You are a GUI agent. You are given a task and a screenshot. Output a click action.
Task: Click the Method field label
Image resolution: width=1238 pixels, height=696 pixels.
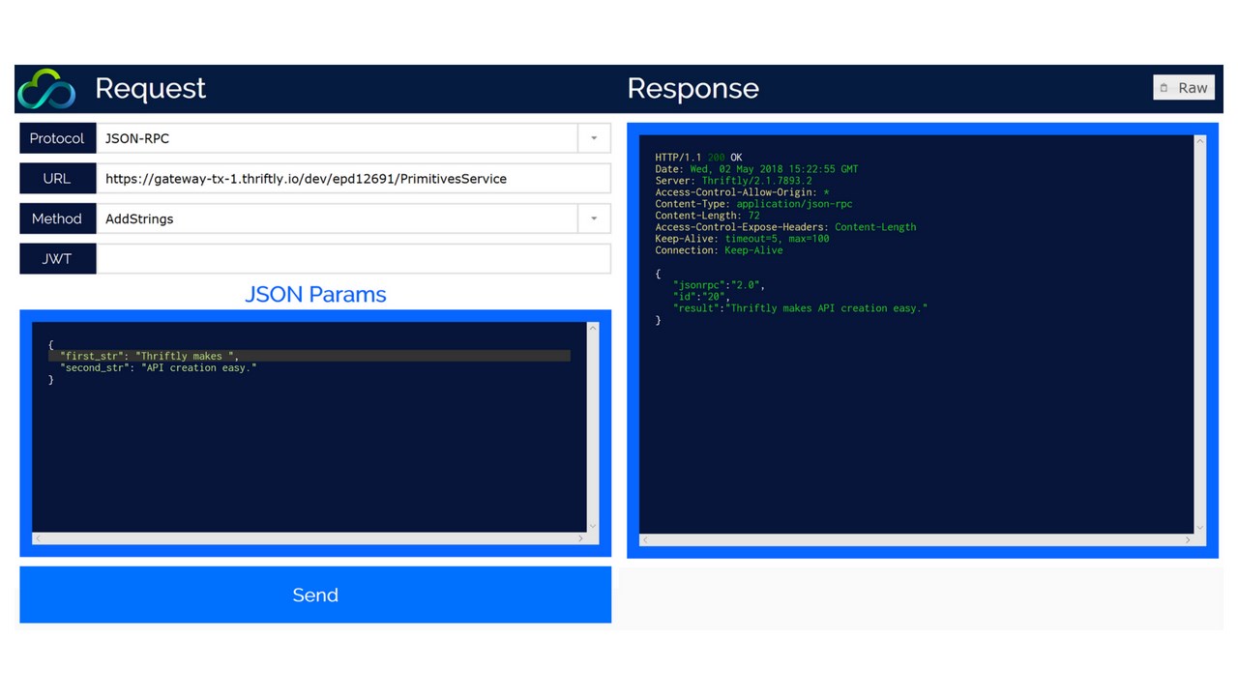[57, 218]
